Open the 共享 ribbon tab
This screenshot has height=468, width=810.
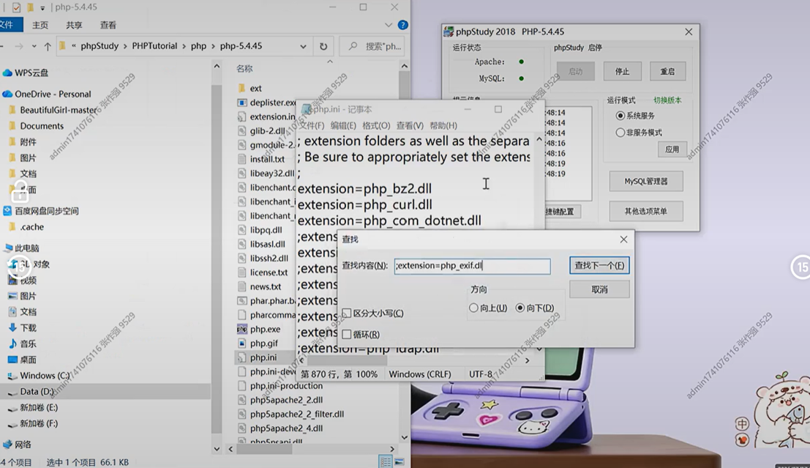pos(74,25)
